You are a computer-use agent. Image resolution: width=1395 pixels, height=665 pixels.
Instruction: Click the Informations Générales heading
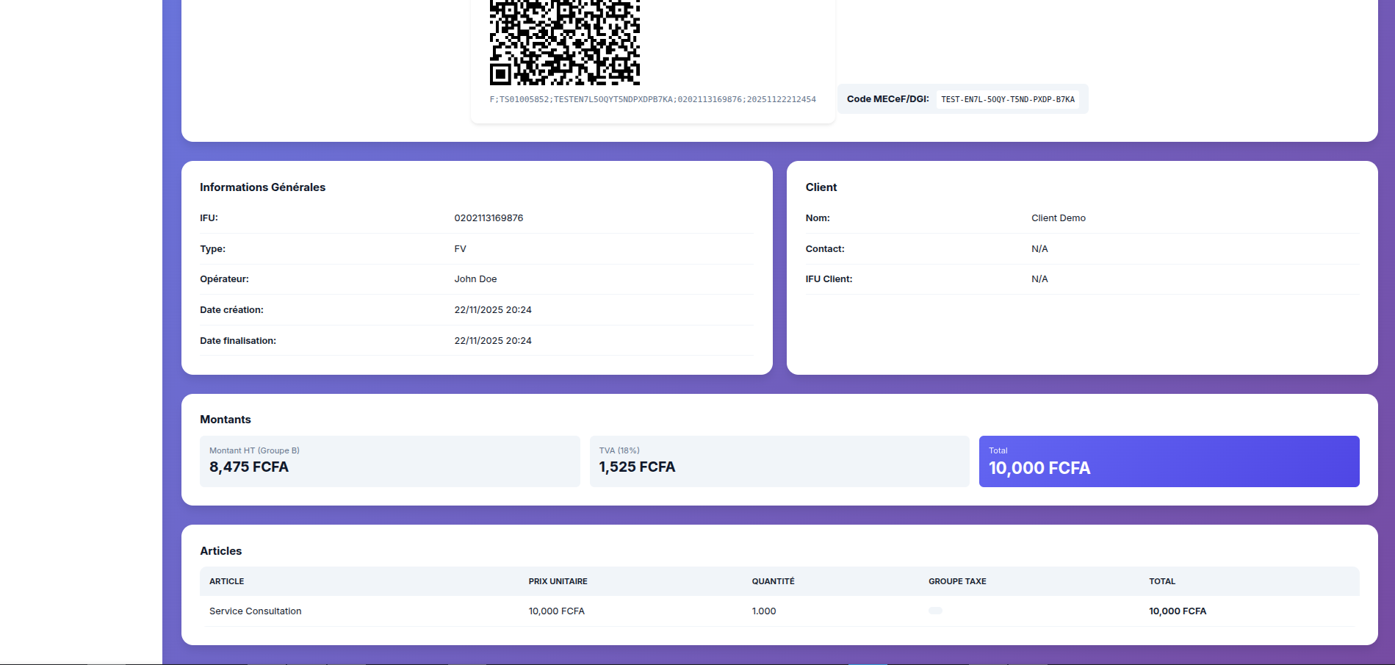(262, 187)
